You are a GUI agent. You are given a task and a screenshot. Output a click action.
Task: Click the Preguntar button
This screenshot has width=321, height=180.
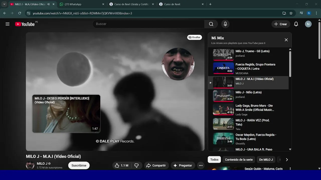(183, 165)
